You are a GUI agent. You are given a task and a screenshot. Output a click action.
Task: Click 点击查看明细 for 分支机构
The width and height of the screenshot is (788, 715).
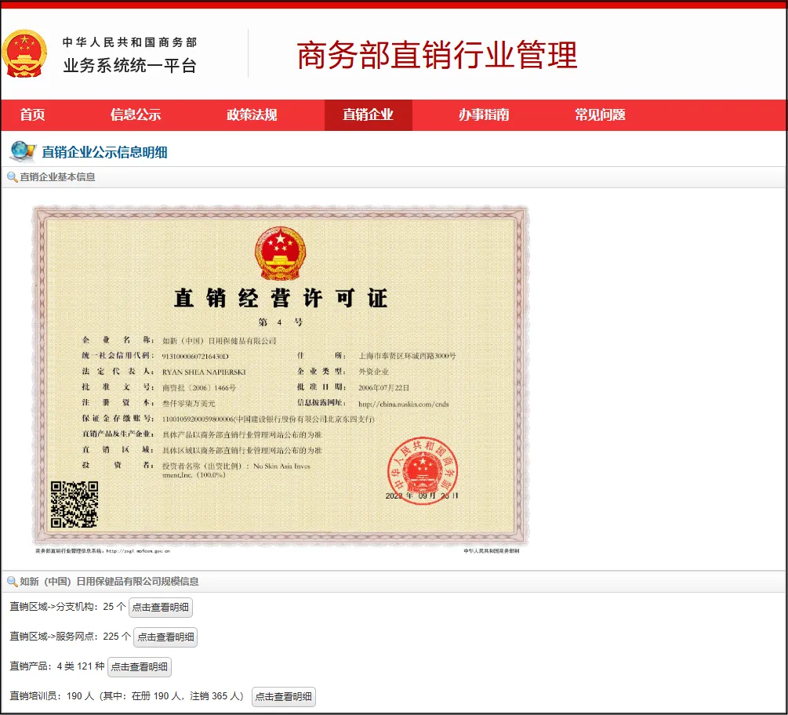coord(160,607)
